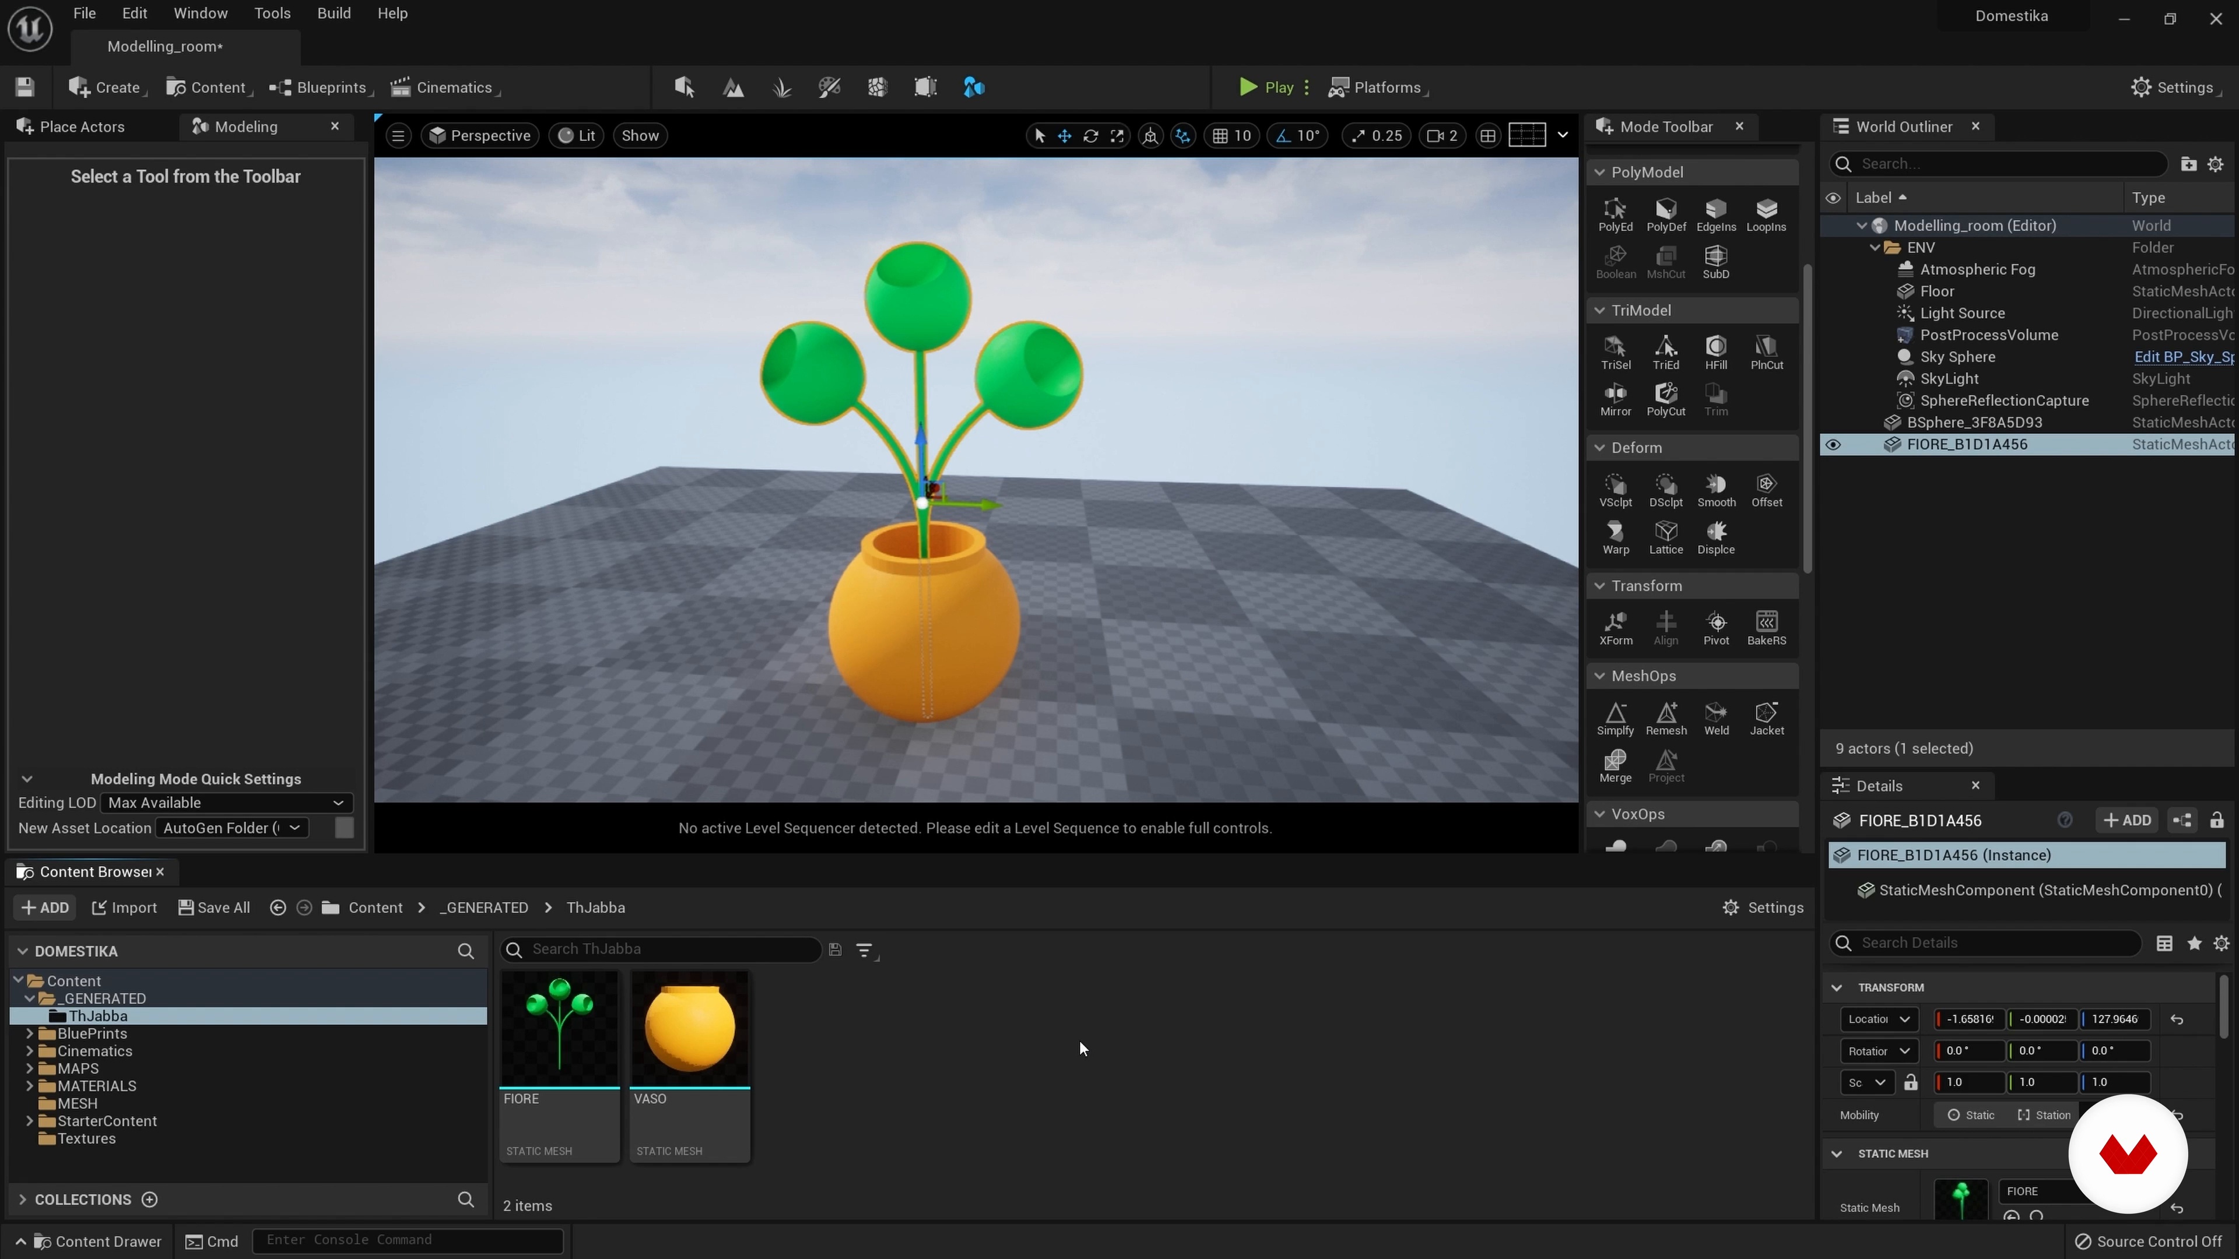Click Save All in Content Browser
2239x1259 pixels.
(x=214, y=908)
